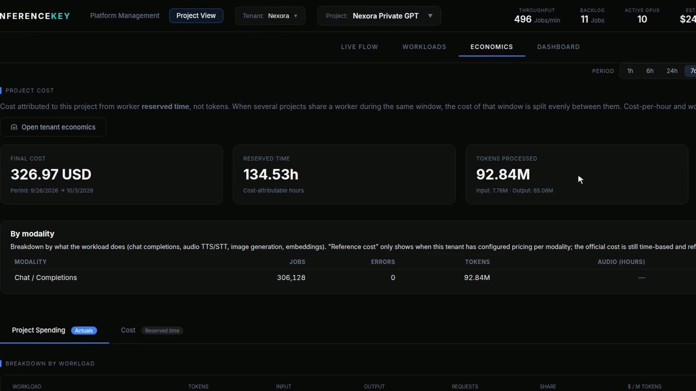Click the building icon on Open tenant economics

14,127
